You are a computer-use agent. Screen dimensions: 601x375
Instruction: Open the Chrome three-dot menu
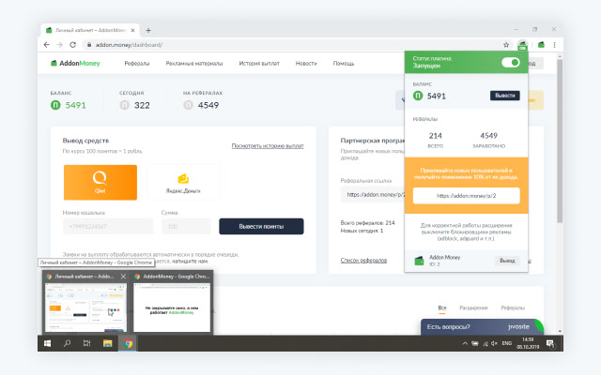click(x=554, y=44)
